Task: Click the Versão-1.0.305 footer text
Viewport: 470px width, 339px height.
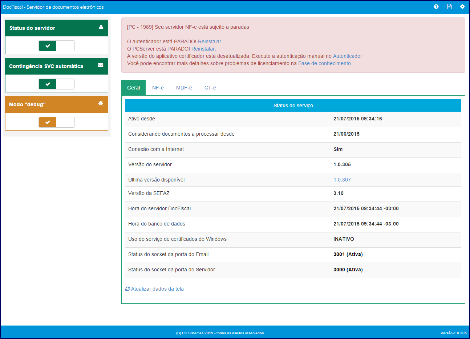Action: click(x=454, y=333)
